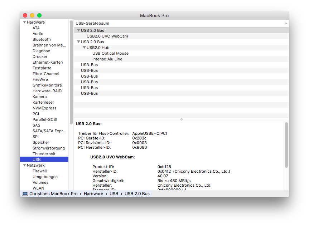This screenshot has width=309, height=226.
Task: Select Grafik/Monitore in the sidebar
Action: [x=47, y=85]
